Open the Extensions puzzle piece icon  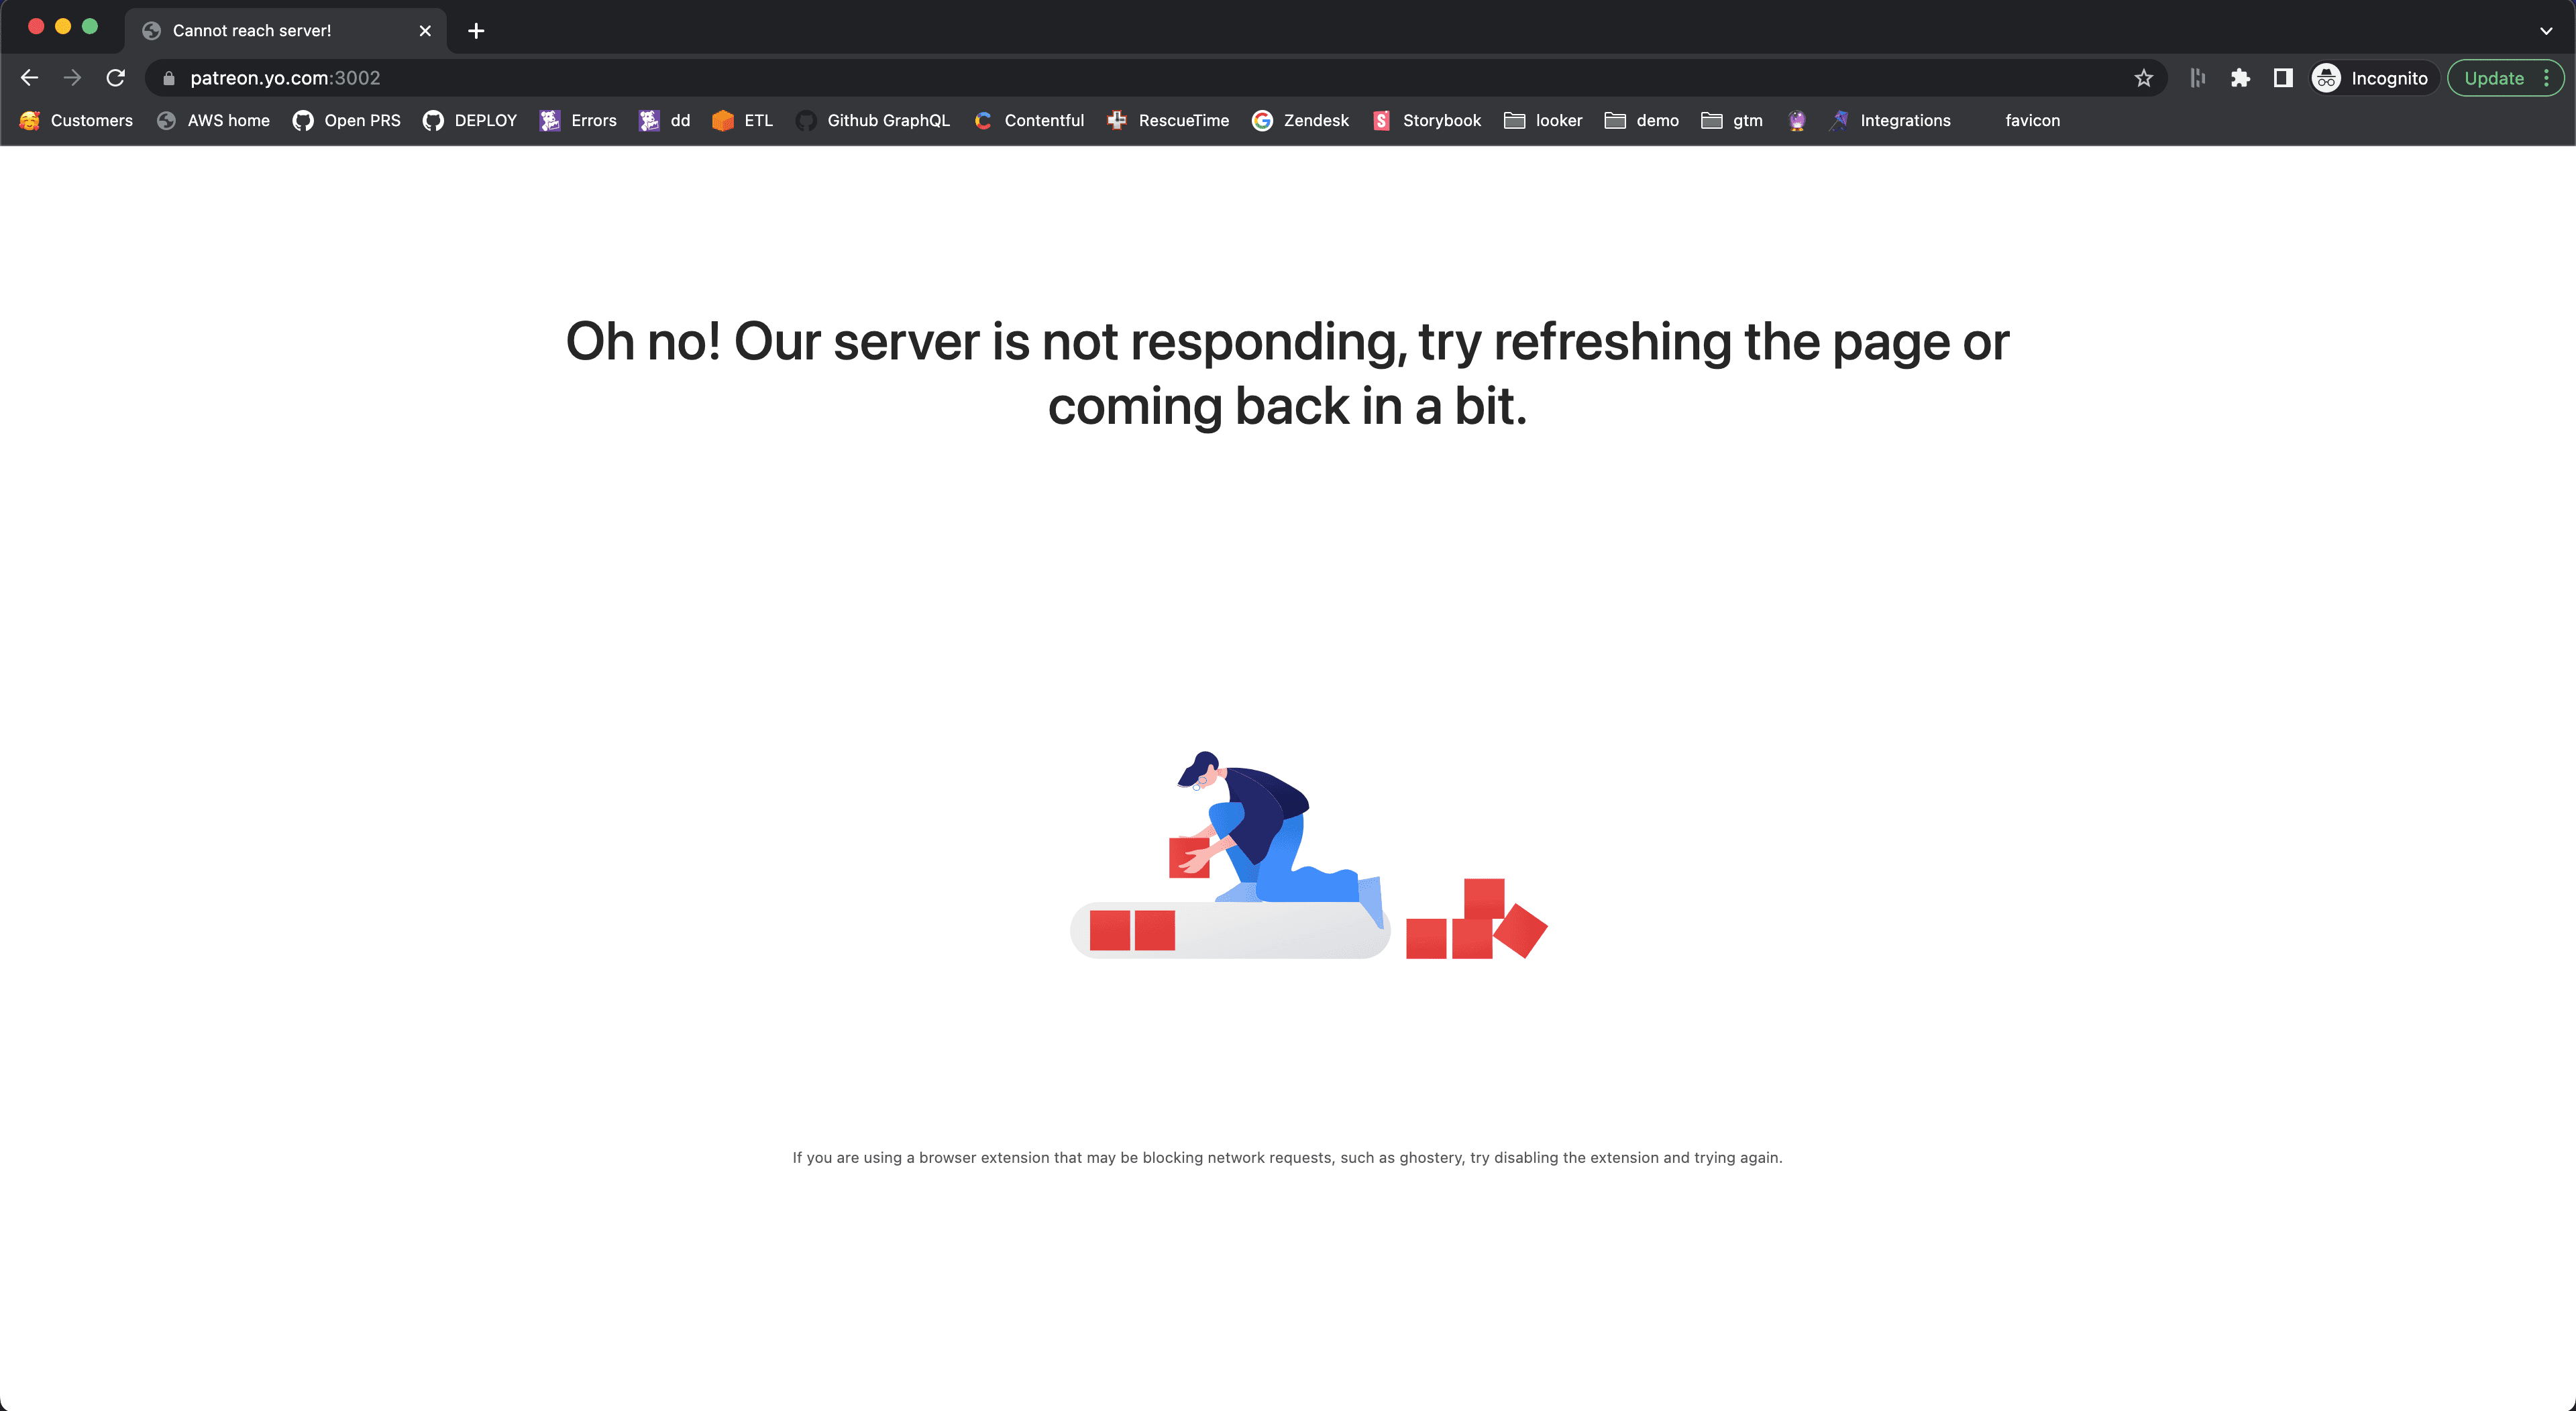pyautogui.click(x=2240, y=78)
